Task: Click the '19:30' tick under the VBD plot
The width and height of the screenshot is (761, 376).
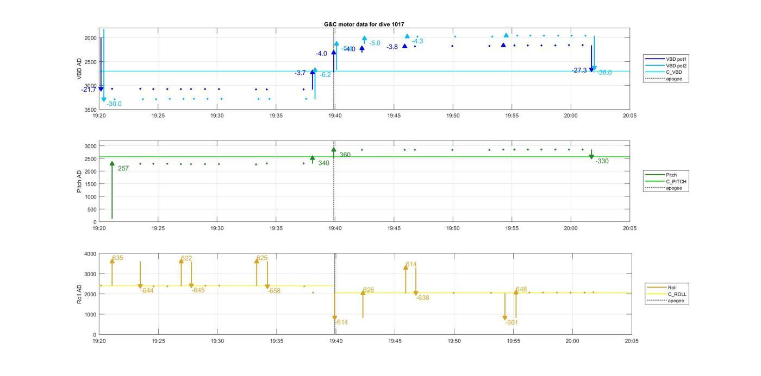Action: pos(216,116)
